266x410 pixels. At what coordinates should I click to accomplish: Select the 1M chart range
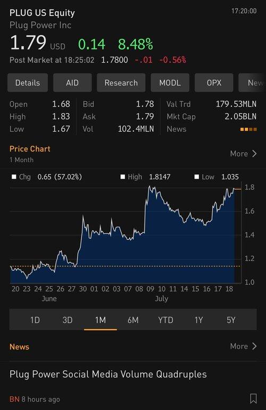pyautogui.click(x=101, y=320)
